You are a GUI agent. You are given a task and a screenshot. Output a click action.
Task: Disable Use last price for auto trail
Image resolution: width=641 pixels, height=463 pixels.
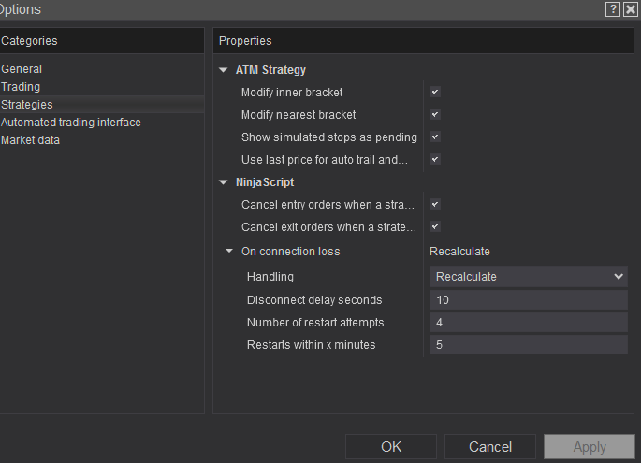point(435,160)
